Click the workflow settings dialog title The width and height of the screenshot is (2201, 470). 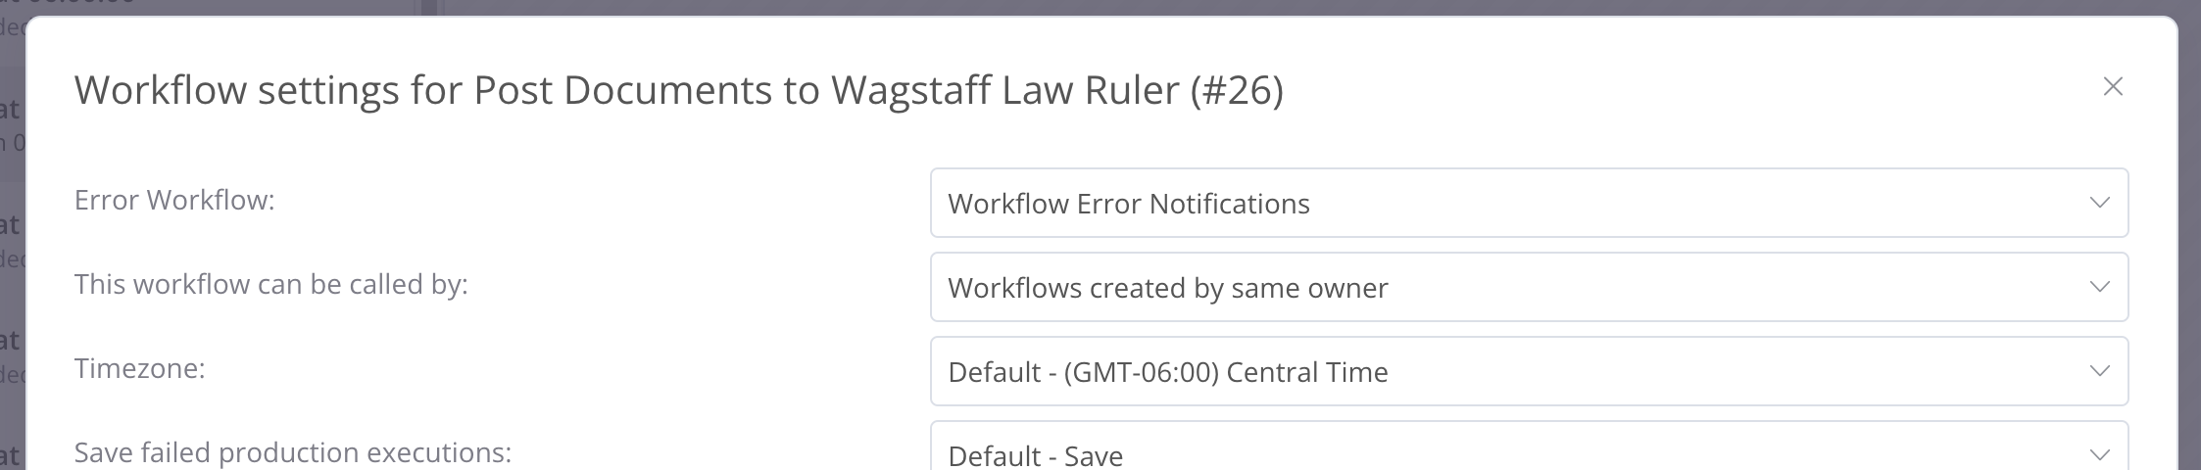678,90
